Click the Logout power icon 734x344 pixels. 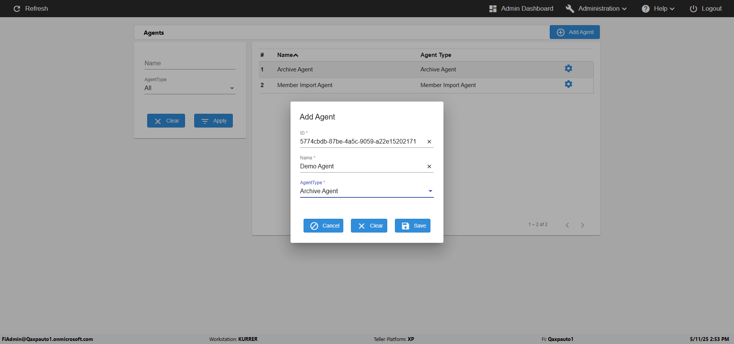[693, 9]
